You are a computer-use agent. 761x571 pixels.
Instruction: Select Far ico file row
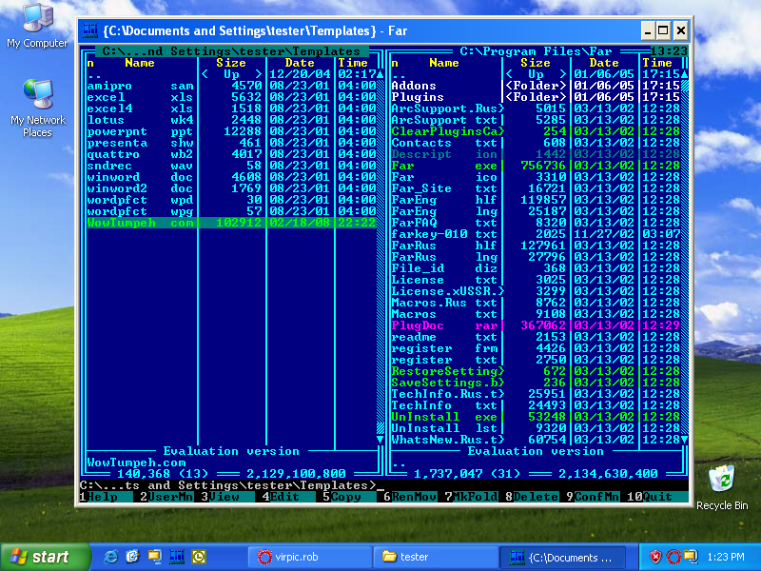[x=536, y=177]
